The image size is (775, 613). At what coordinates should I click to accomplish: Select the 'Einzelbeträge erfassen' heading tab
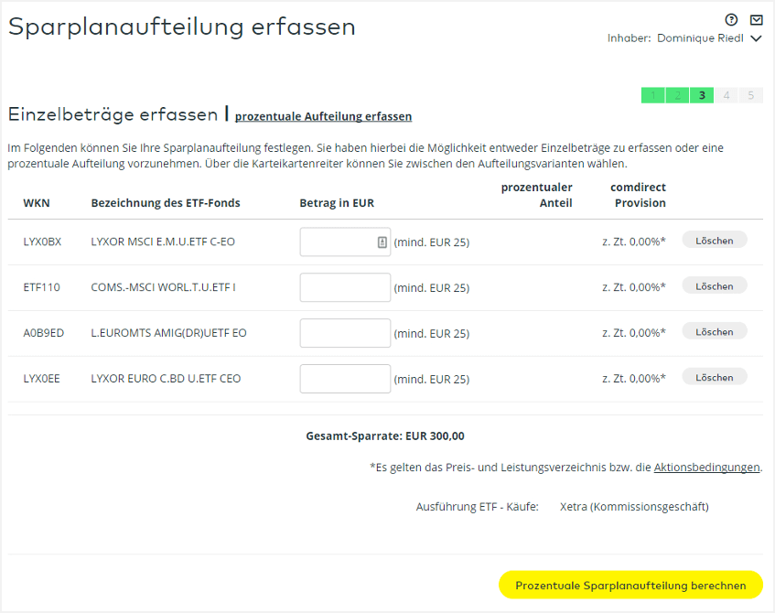[x=113, y=114]
